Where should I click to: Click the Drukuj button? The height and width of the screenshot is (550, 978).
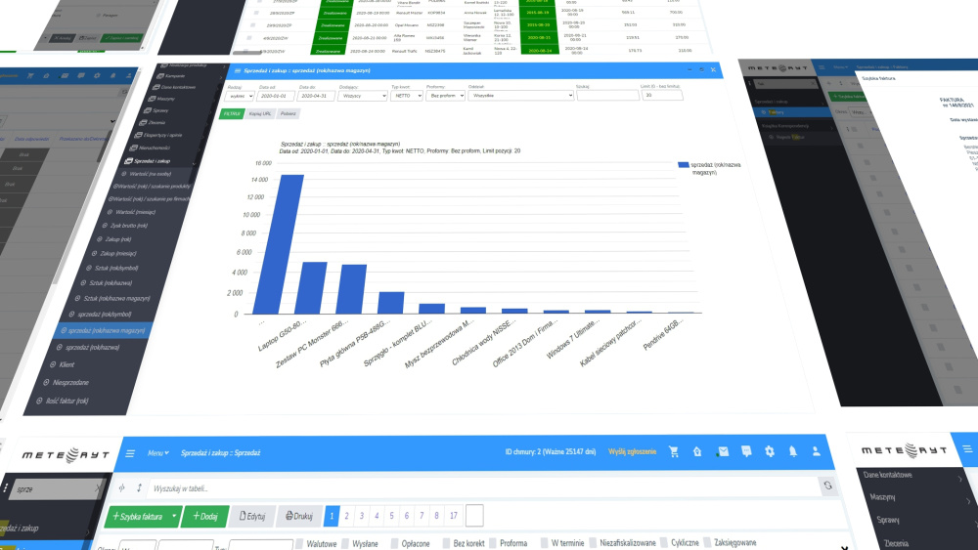click(x=299, y=516)
